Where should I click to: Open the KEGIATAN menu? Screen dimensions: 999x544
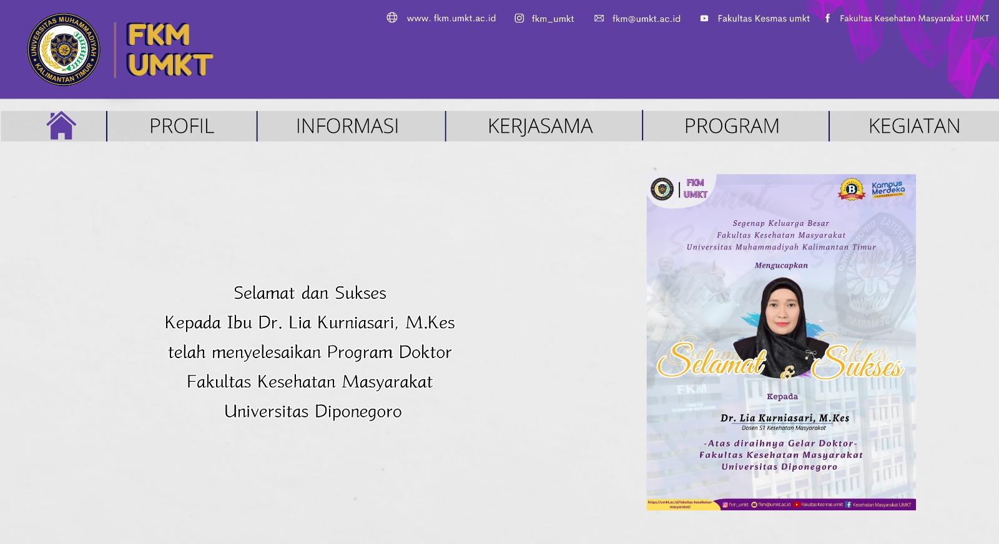pyautogui.click(x=914, y=126)
